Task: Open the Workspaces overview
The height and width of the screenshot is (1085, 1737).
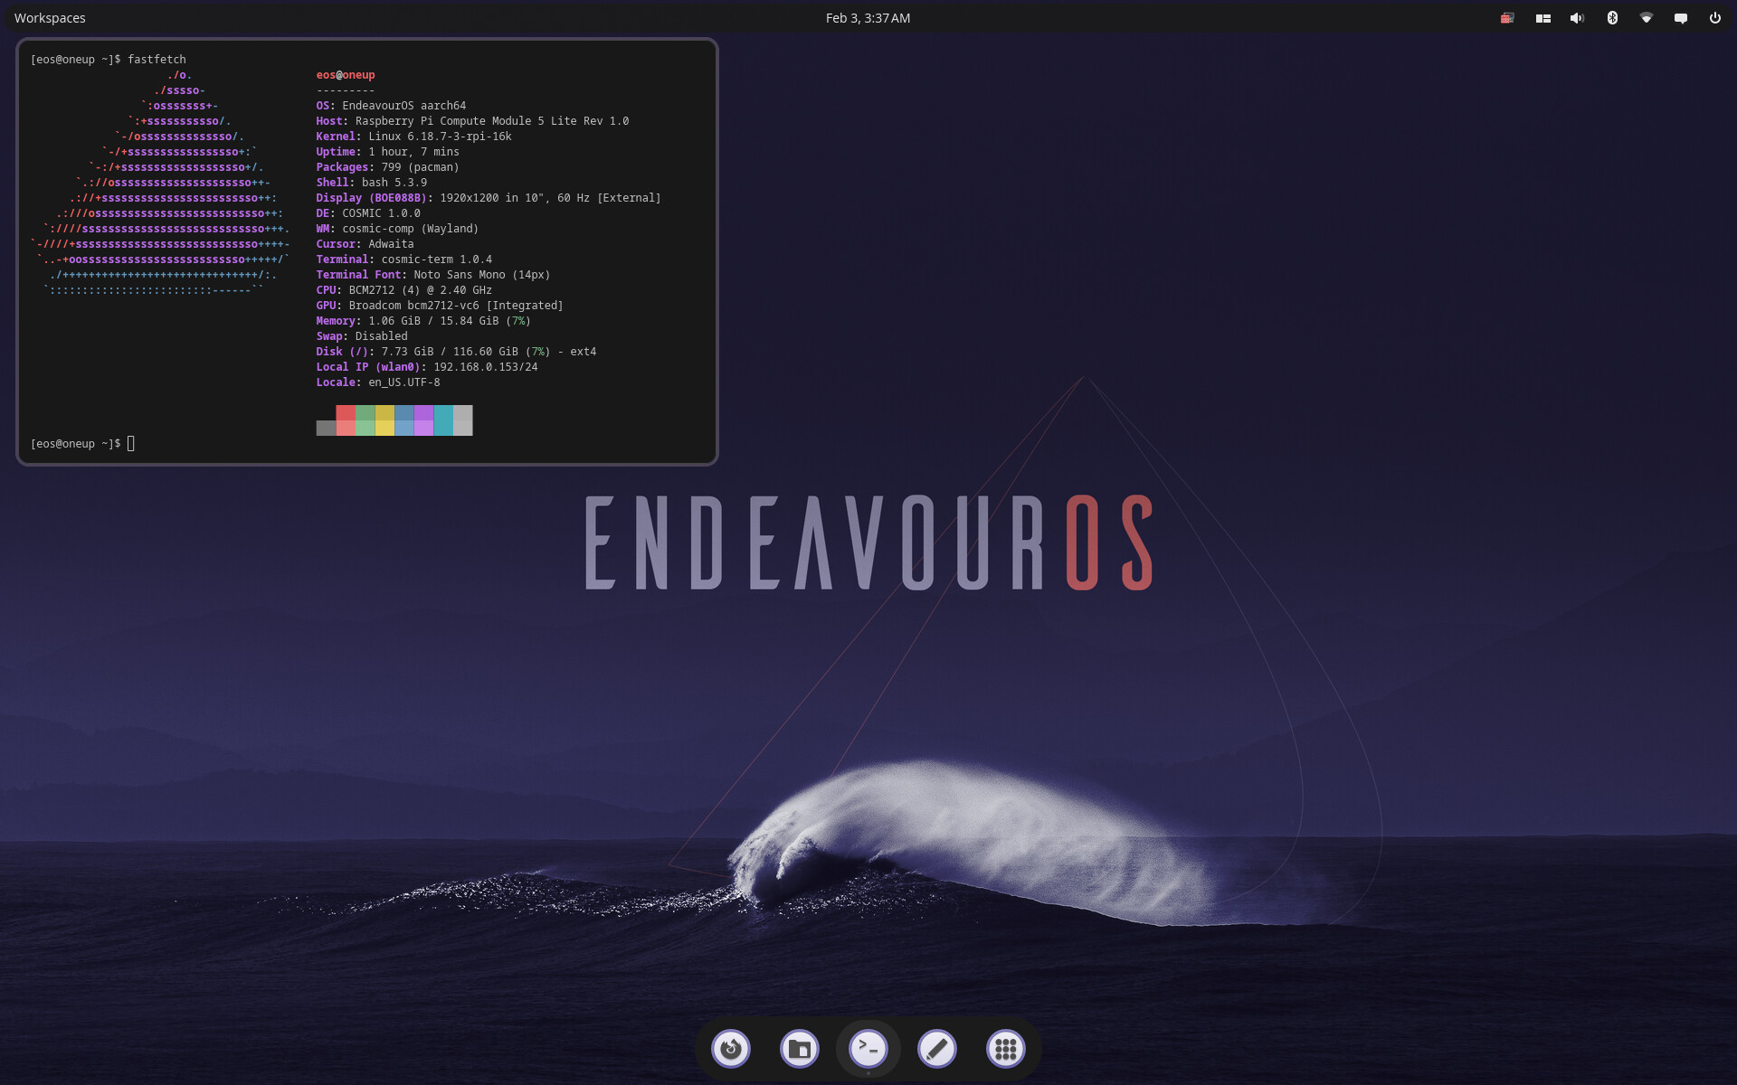Action: [50, 18]
